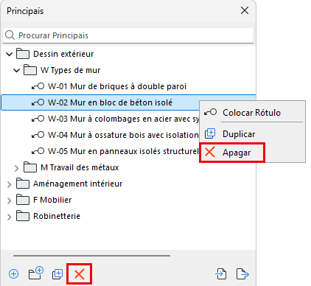Screen dimensions: 311x286
Task: Click the duplicate icon in bottom toolbar
Action: (57, 274)
